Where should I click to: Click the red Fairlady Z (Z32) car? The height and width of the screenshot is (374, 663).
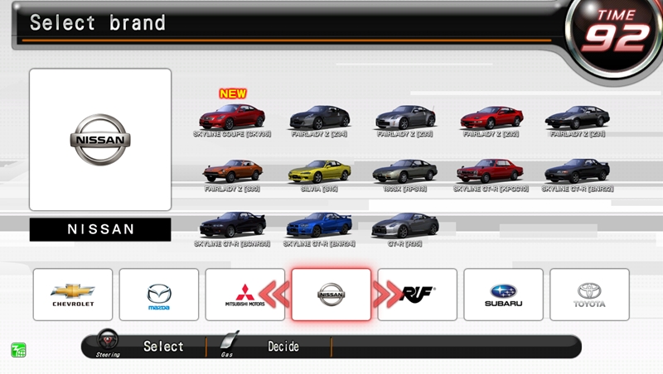(x=491, y=117)
